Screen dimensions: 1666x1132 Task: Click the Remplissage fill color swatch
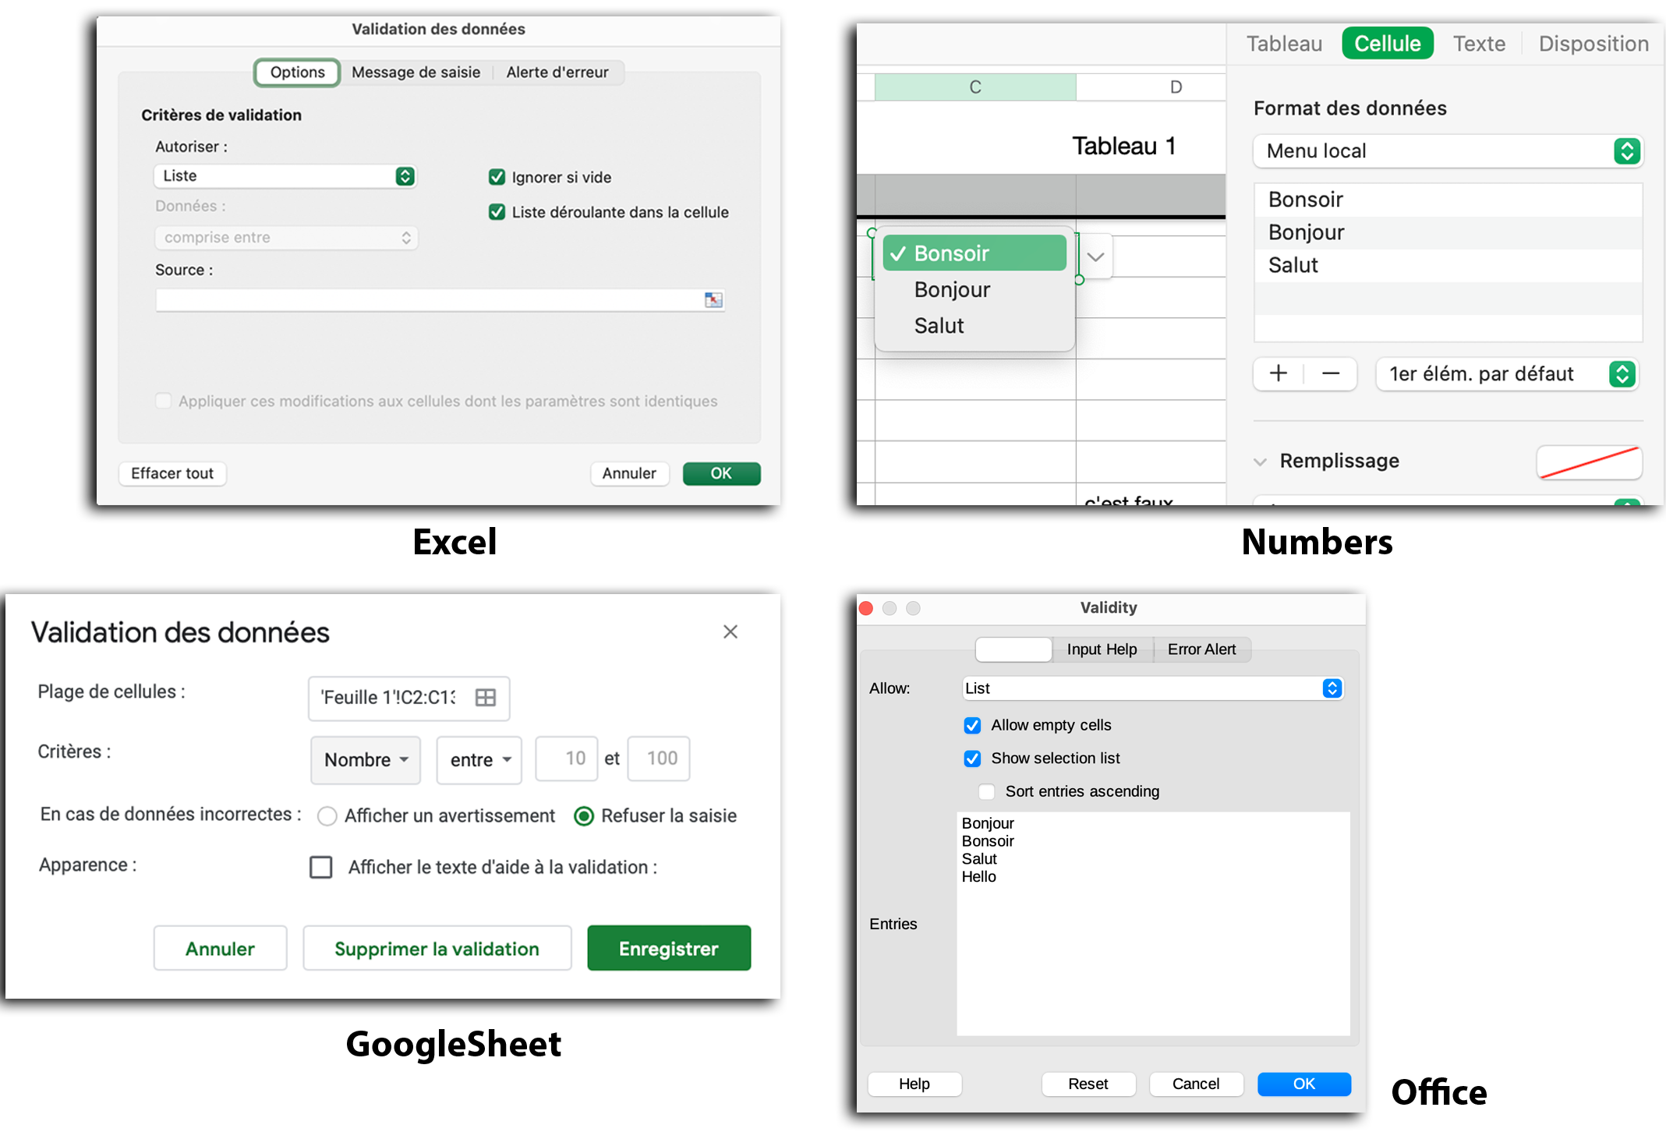(1589, 462)
